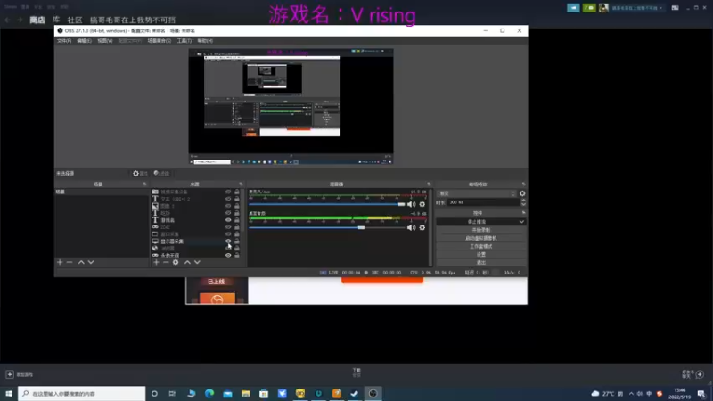Toggle visibility of the 视频采集设备 source
This screenshot has width=713, height=401.
(x=228, y=192)
